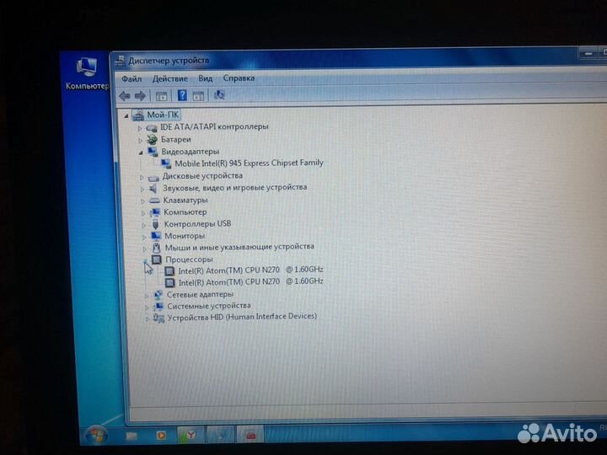Click the show/hide console tree toolbar icon
Screen dimensions: 607x455
tap(161, 95)
